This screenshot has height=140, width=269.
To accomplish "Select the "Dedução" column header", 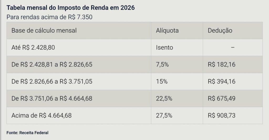I will click(220, 30).
